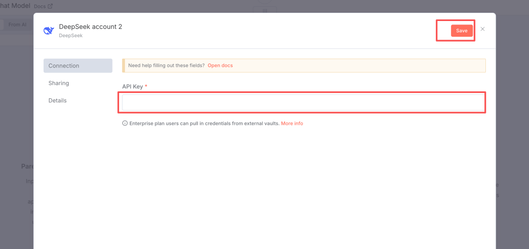Close the DeepSeek account dialog
The image size is (529, 249).
[x=482, y=29]
